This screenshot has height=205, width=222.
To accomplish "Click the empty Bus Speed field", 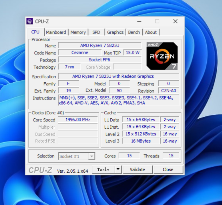I will point(78,134).
